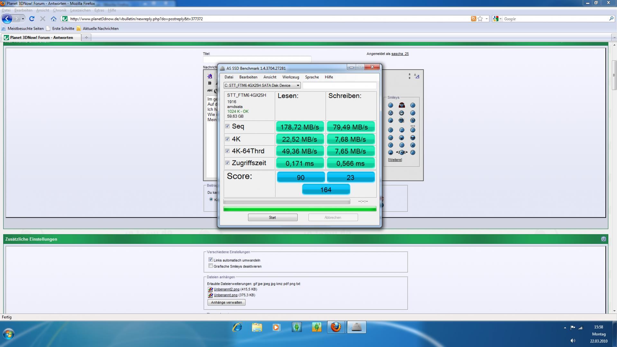The height and width of the screenshot is (347, 617).
Task: Open the Aktuelle Nachrichten bookmark
Action: pyautogui.click(x=97, y=29)
